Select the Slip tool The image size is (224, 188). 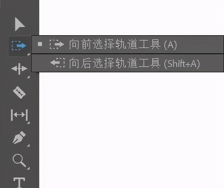tap(19, 115)
